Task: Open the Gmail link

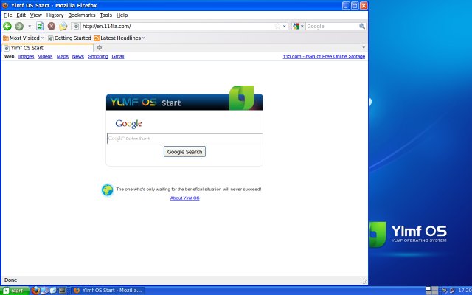Action: [x=118, y=56]
